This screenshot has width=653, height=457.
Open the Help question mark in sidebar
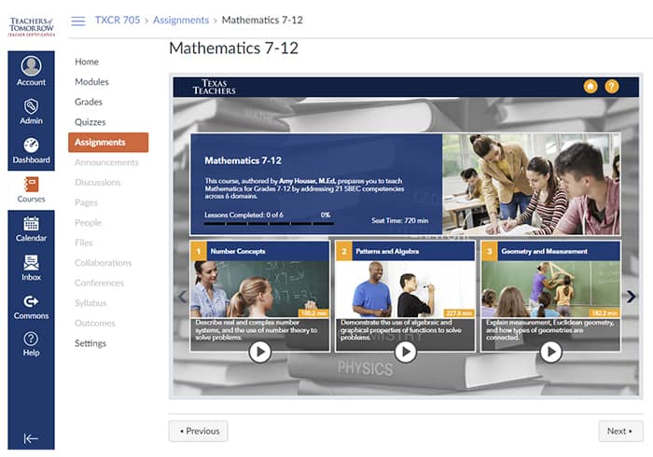31,339
